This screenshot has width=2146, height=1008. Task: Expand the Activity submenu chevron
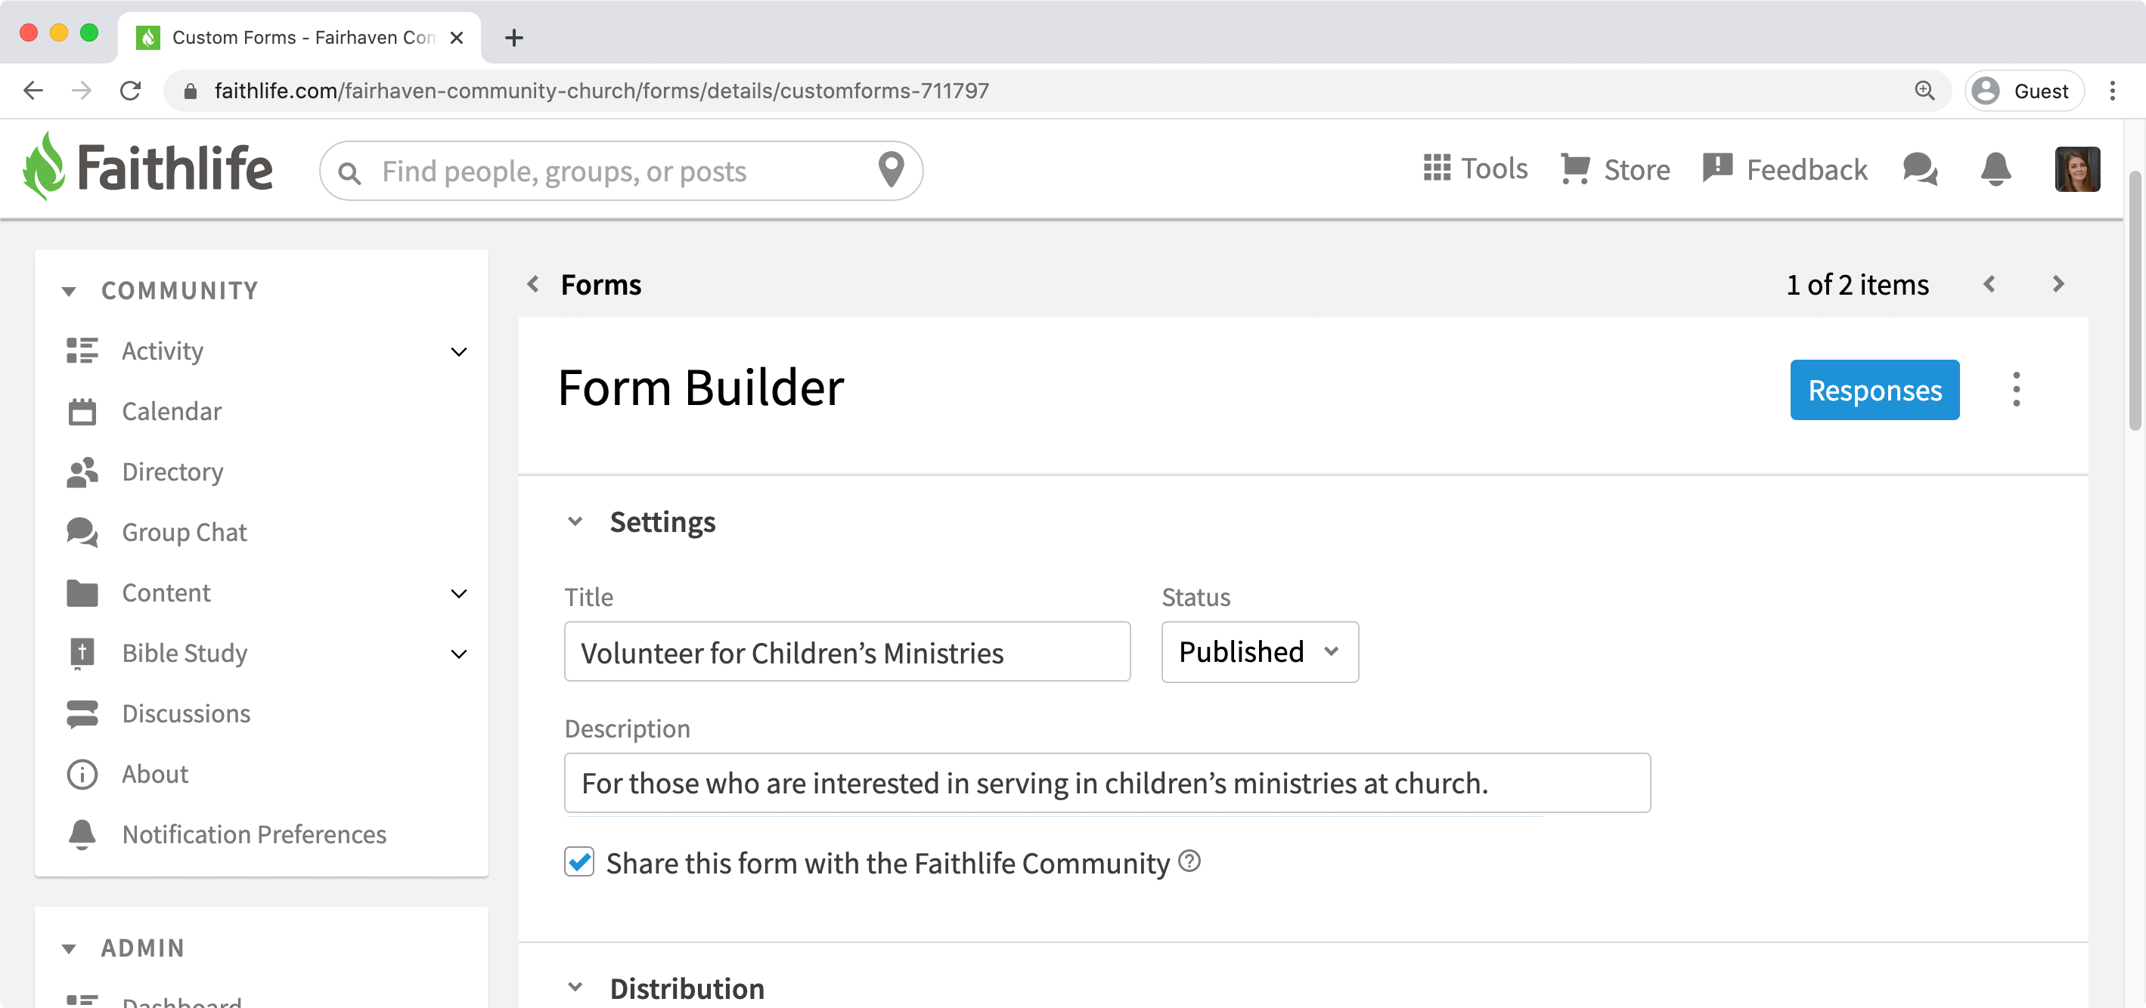(x=458, y=351)
